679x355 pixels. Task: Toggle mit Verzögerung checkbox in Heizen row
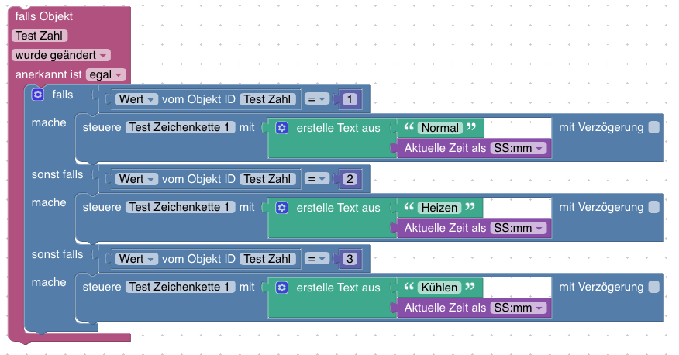pyautogui.click(x=654, y=207)
